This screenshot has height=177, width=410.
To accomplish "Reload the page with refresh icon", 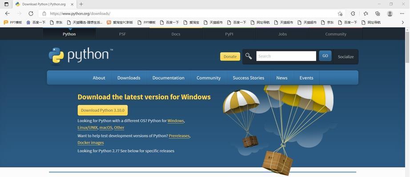I will 31,14.
